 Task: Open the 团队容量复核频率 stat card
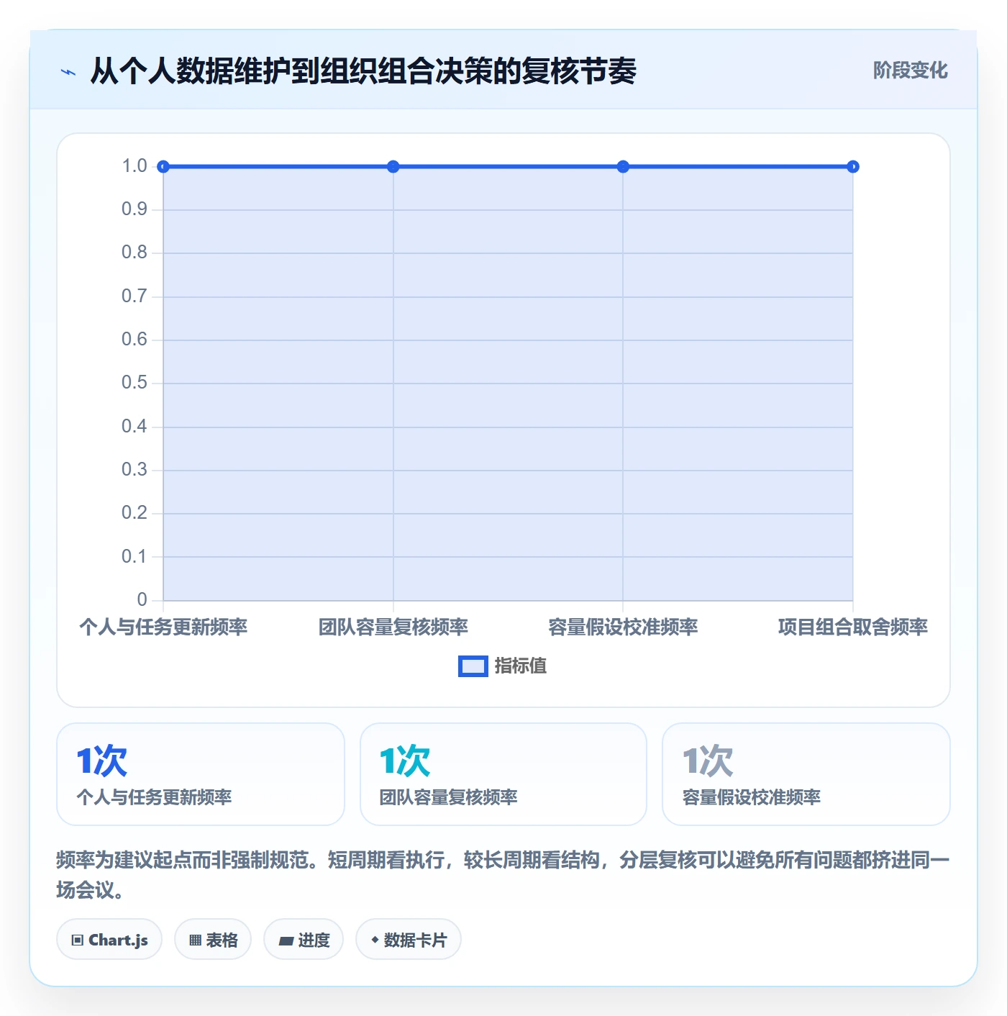503,774
